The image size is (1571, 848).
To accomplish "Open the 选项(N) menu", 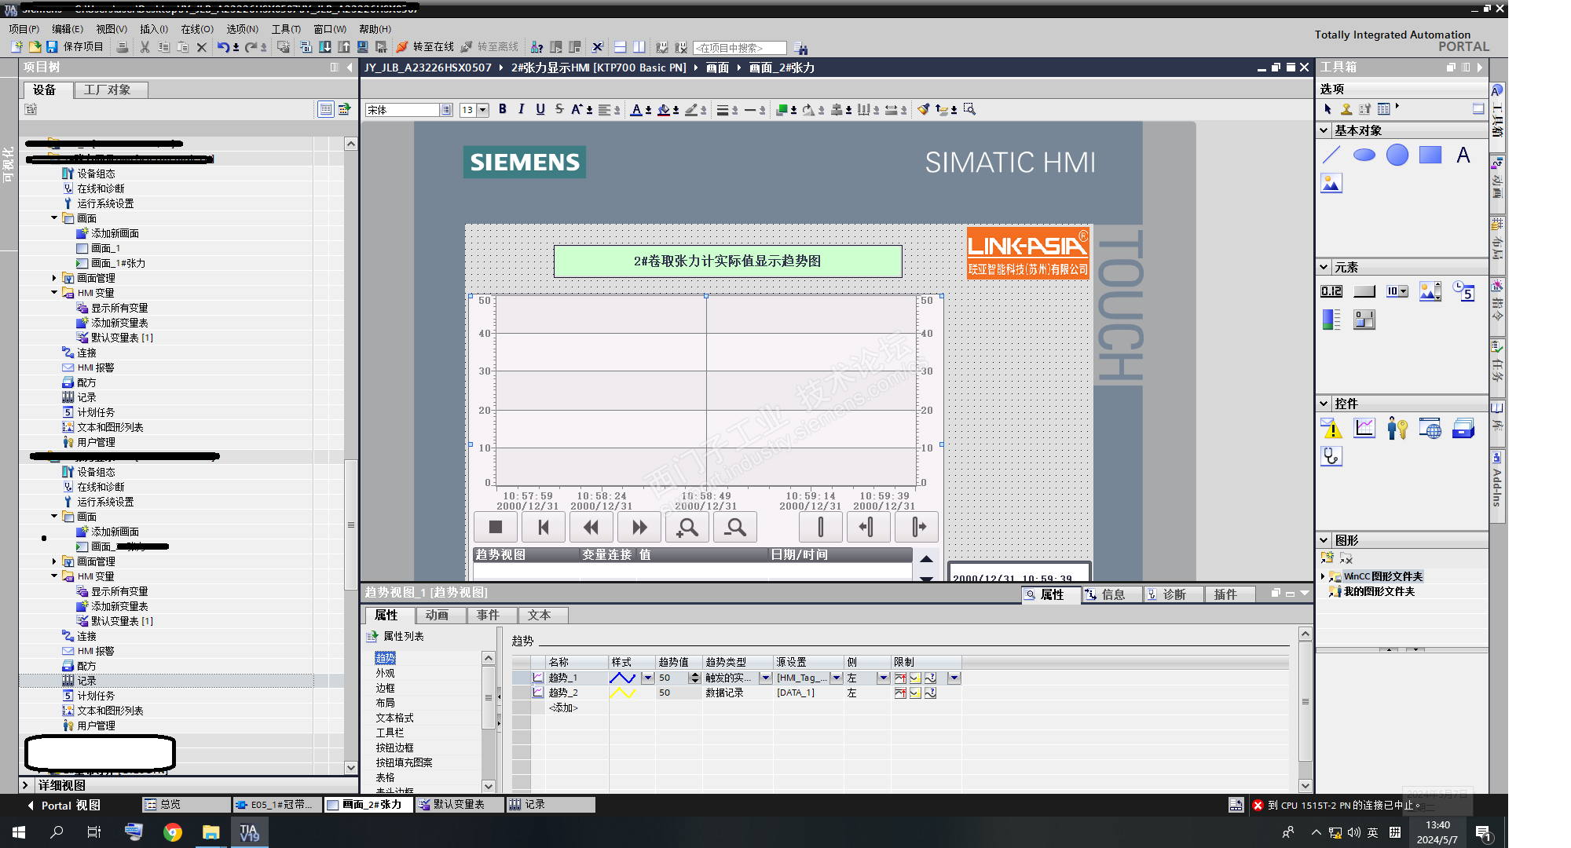I will point(242,29).
